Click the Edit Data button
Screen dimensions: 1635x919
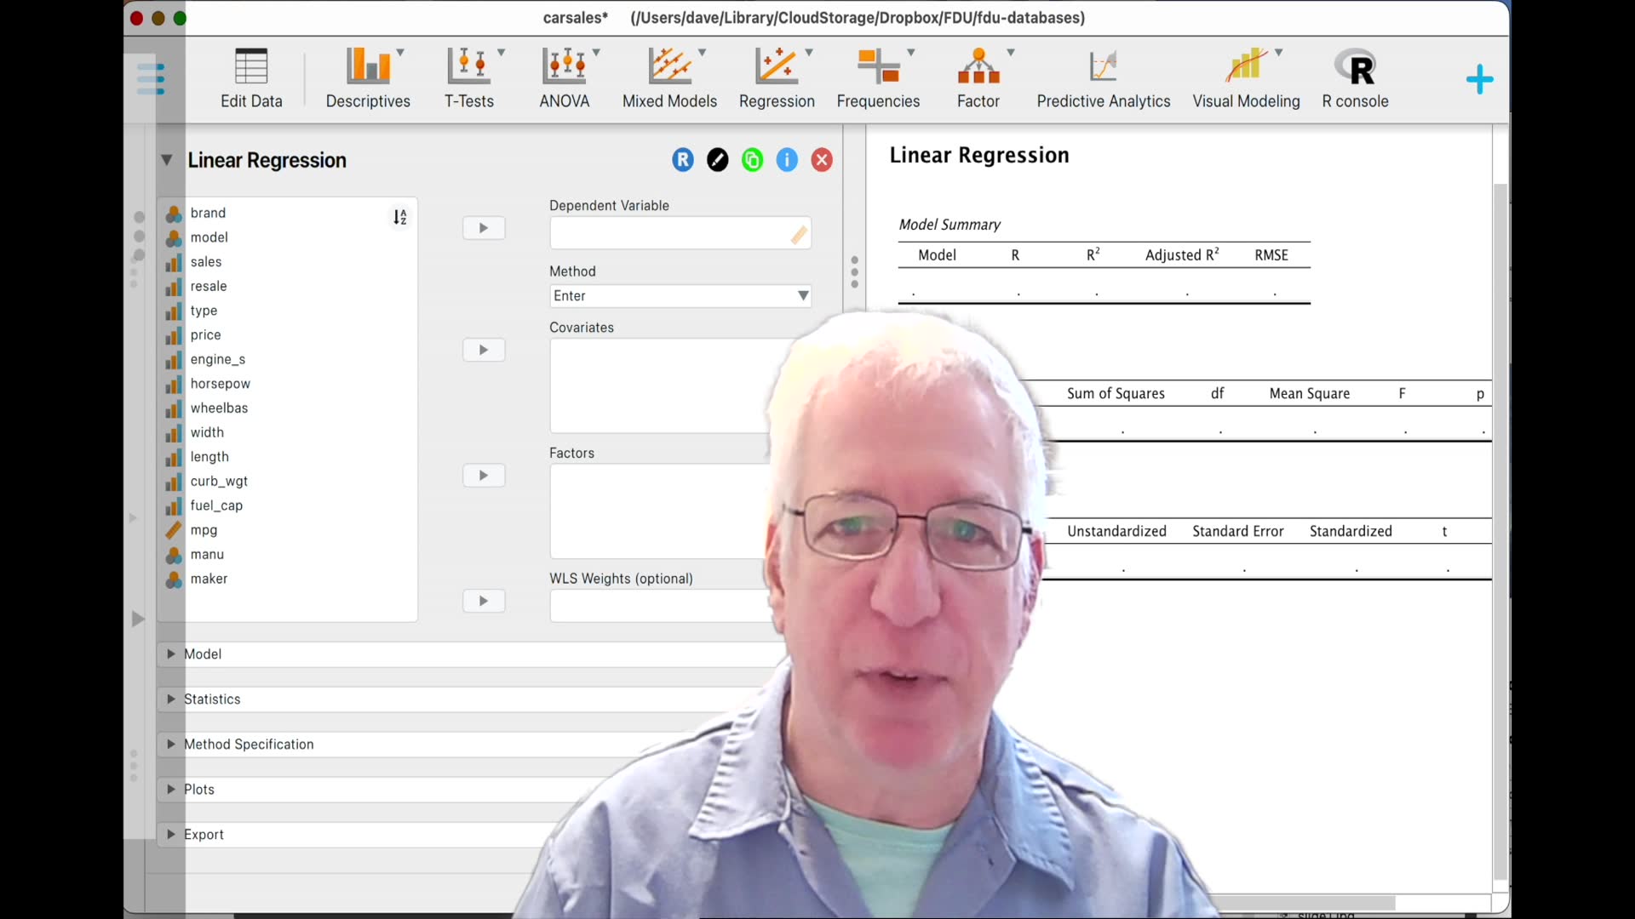pos(250,77)
